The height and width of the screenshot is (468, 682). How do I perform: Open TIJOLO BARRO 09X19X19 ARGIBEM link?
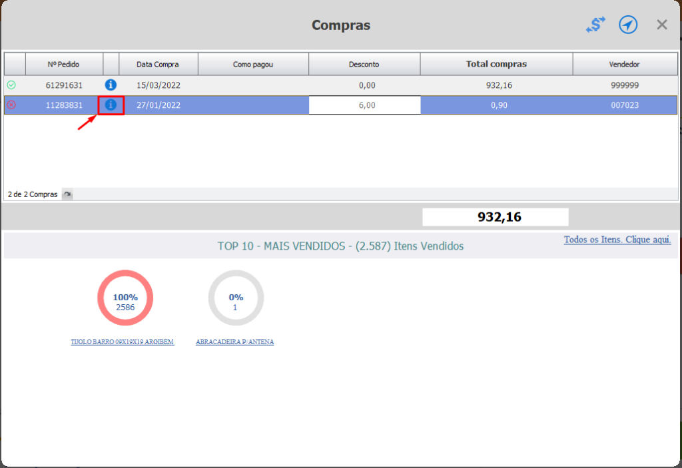tap(123, 342)
